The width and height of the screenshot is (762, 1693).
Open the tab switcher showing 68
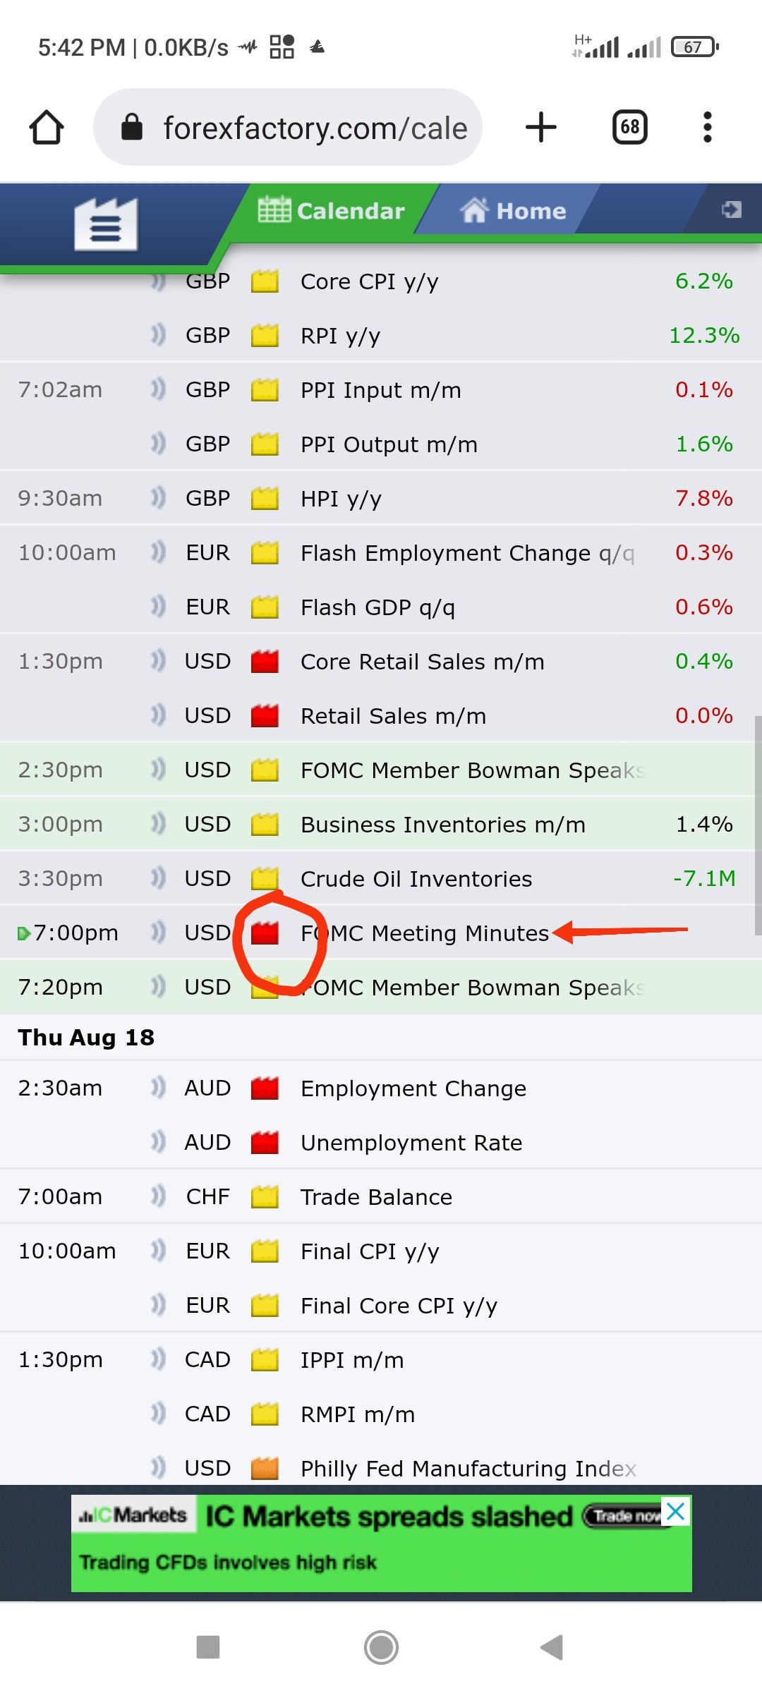coord(629,128)
